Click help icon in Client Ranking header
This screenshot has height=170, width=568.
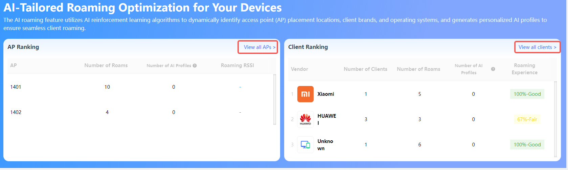pyautogui.click(x=493, y=69)
